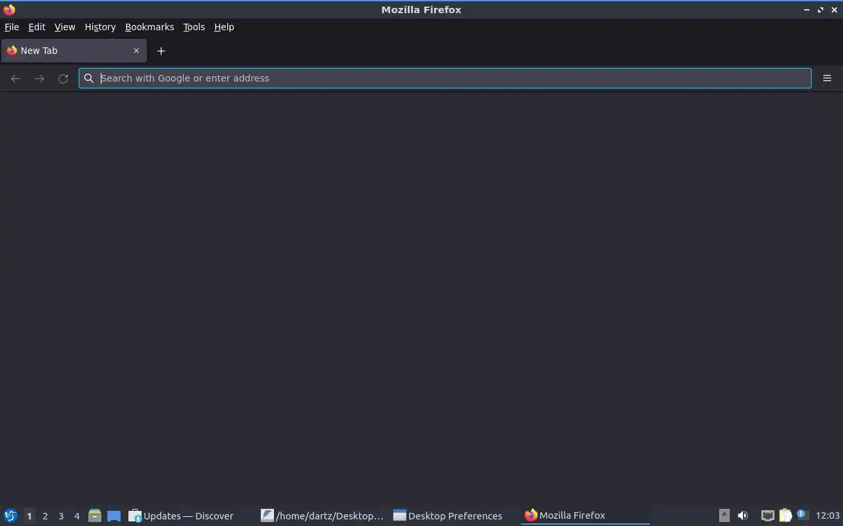Open the removable media eject icon
The width and height of the screenshot is (843, 526).
(724, 515)
